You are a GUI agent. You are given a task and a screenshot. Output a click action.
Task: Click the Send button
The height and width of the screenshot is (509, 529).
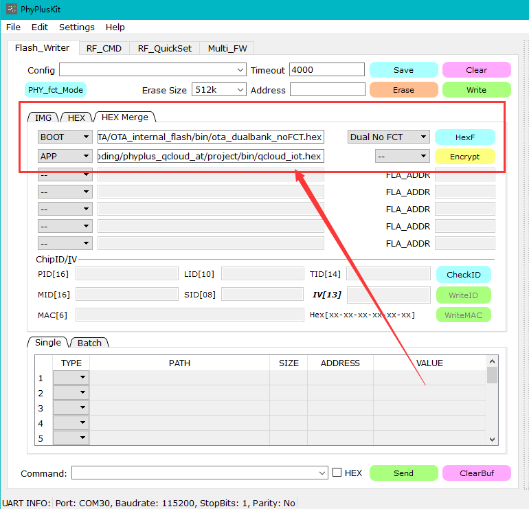point(403,473)
